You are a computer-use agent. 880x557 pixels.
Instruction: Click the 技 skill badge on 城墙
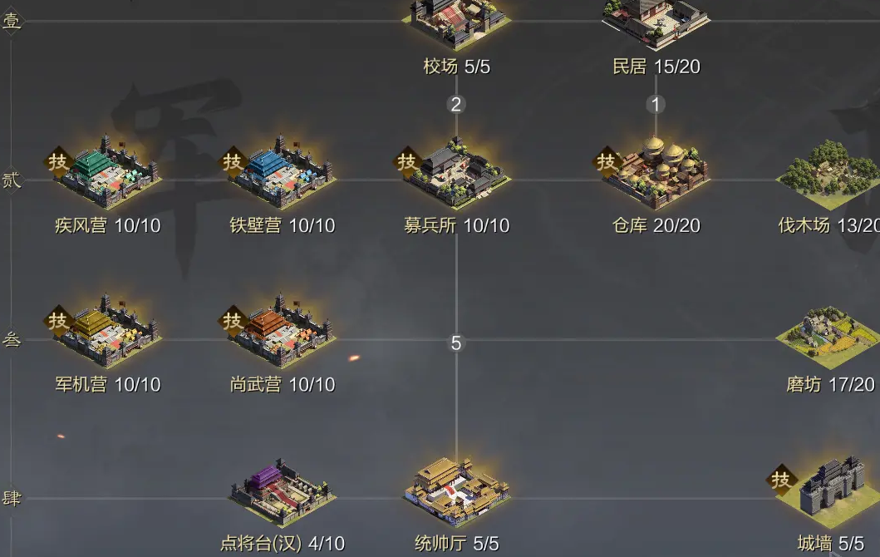781,480
